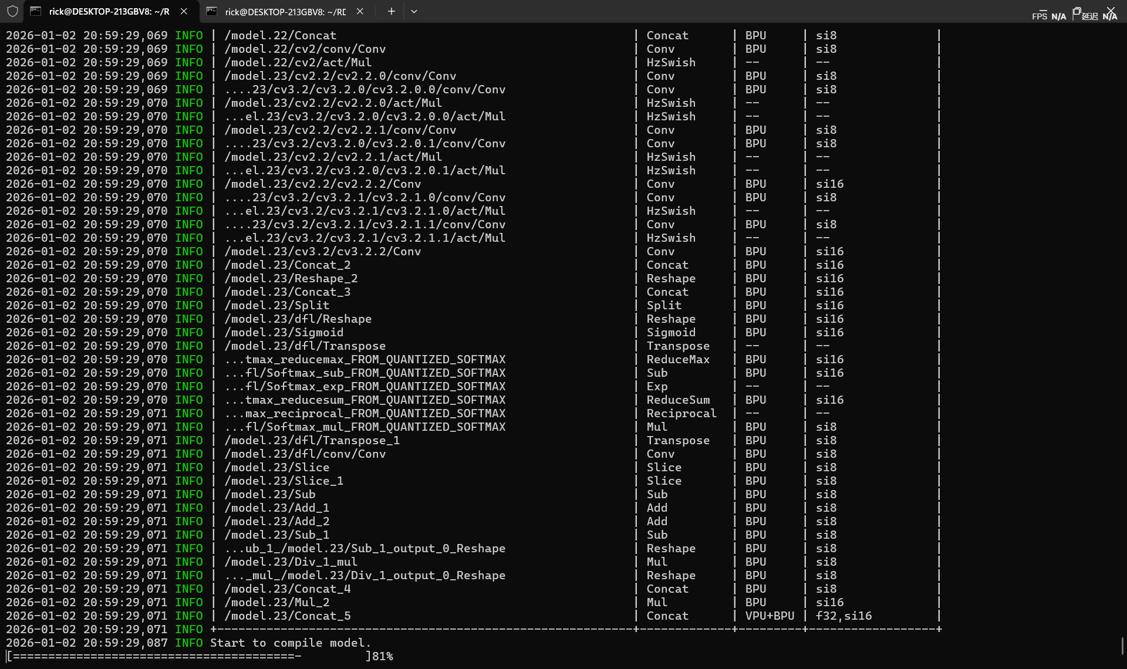The height and width of the screenshot is (669, 1127).
Task: Click the FPS N/A overlay indicator
Action: (1048, 16)
